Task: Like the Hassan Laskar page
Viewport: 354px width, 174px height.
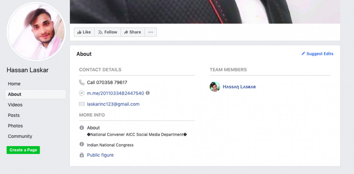Action: [x=84, y=32]
